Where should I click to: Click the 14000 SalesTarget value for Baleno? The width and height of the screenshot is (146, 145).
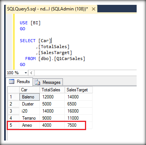79,97
